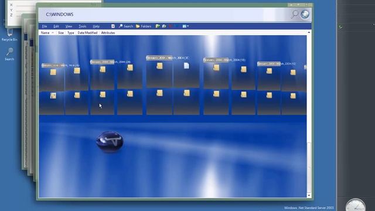Toggle the Folders pane button
This screenshot has height=211, width=375.
coord(144,26)
